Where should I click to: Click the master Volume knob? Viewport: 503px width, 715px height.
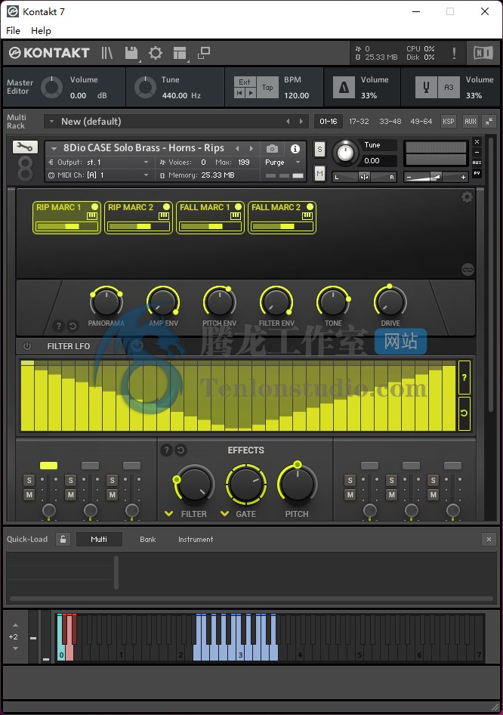tap(52, 87)
